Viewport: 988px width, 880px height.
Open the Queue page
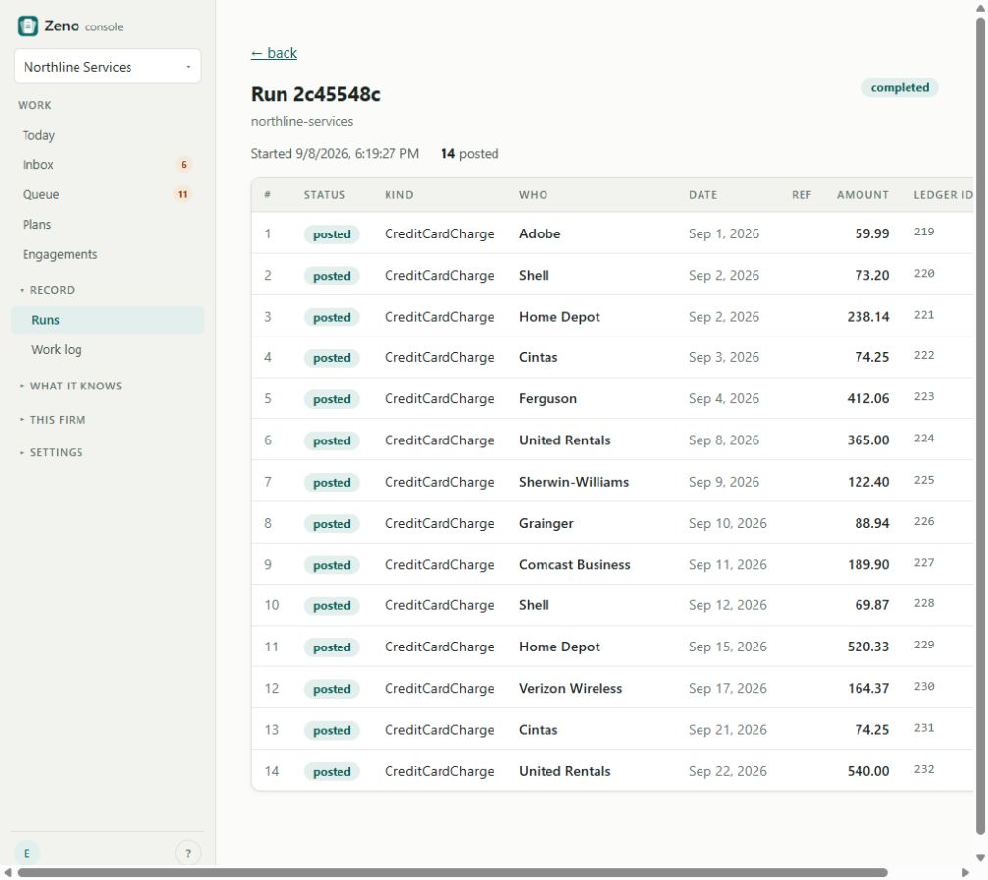coord(40,194)
